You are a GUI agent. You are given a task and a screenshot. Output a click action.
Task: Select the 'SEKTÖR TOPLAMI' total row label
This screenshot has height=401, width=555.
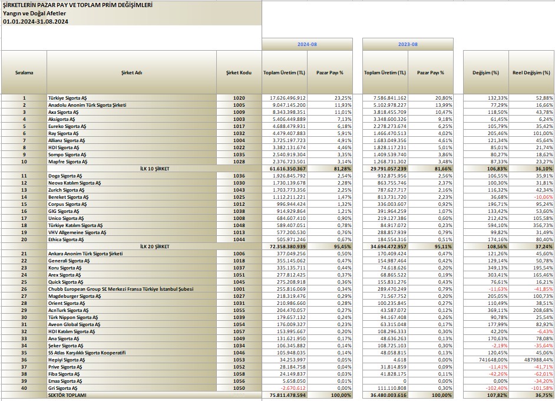(x=131, y=395)
